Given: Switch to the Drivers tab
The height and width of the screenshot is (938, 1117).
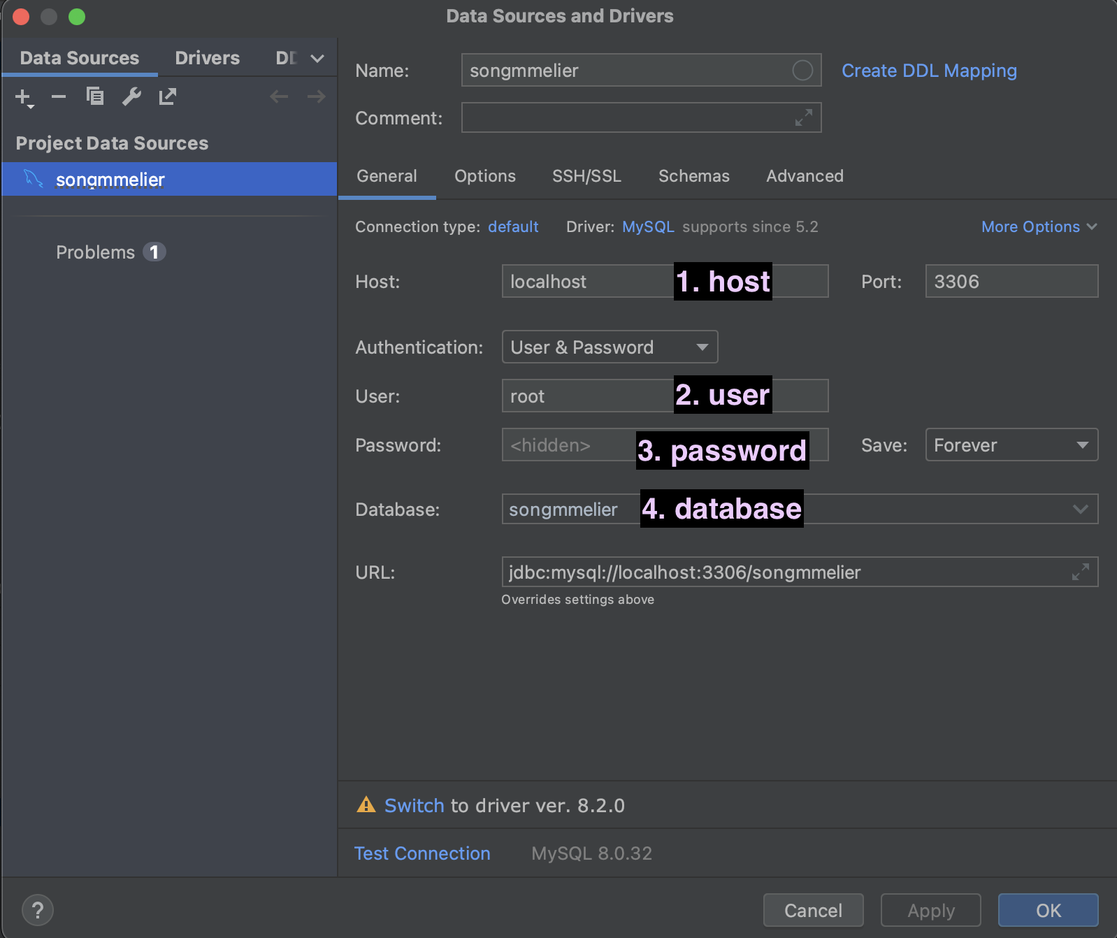Looking at the screenshot, I should [207, 58].
